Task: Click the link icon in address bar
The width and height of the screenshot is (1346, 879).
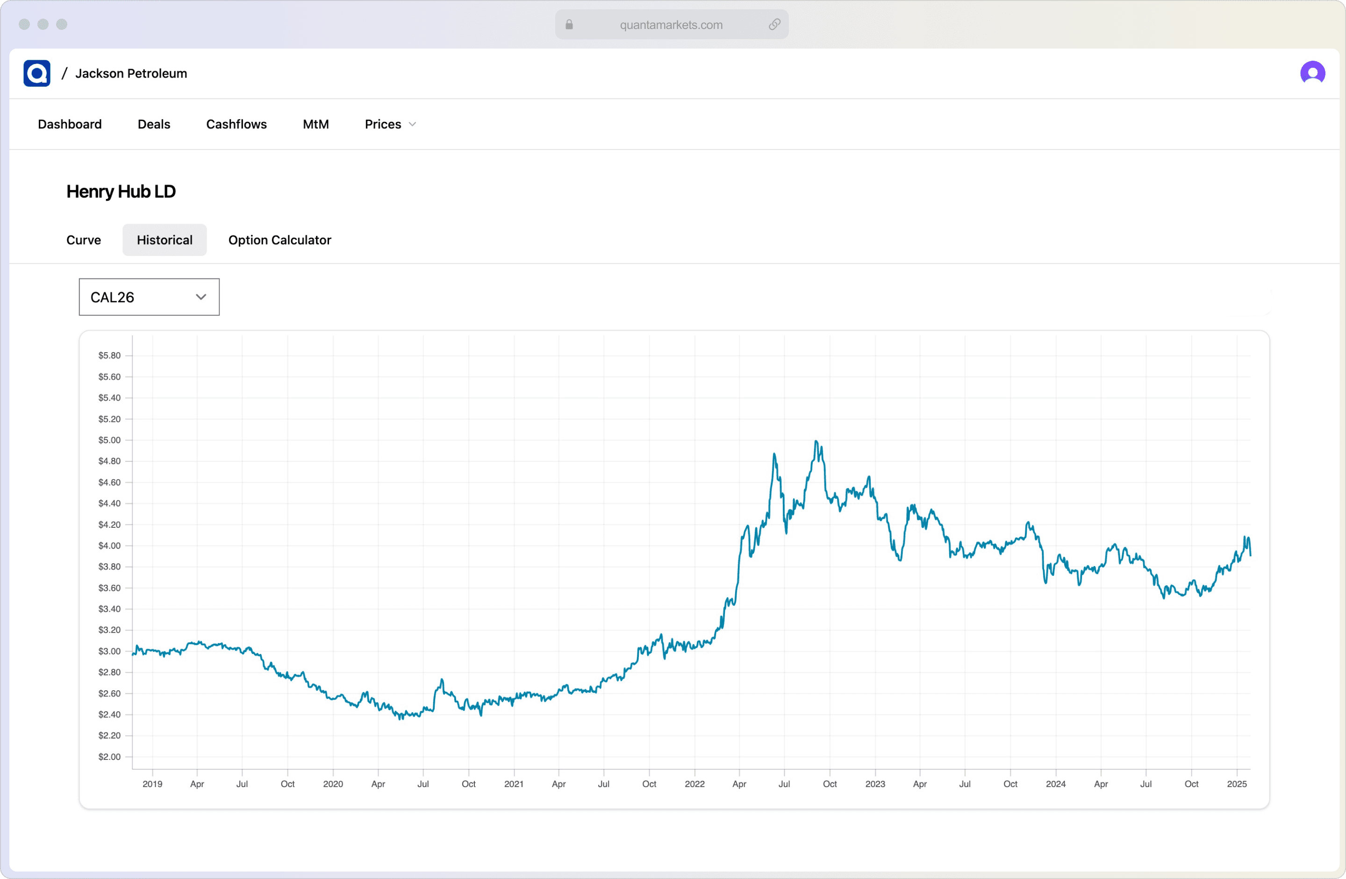Action: pyautogui.click(x=774, y=24)
